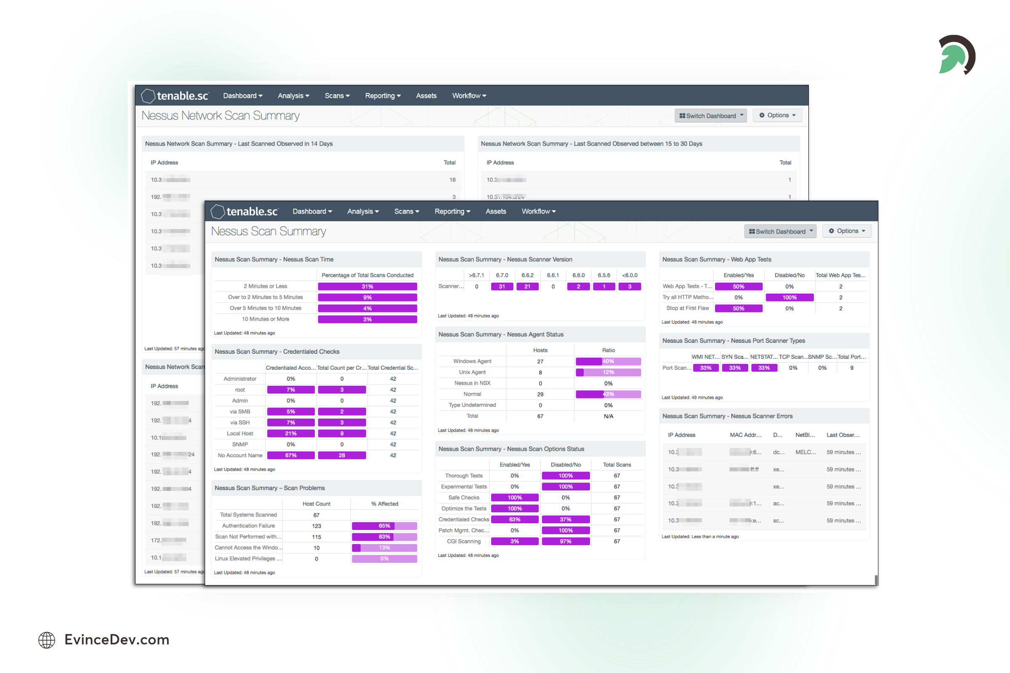The image size is (1010, 673).
Task: Click the Nessus Scan Time panel header
Action: [316, 259]
